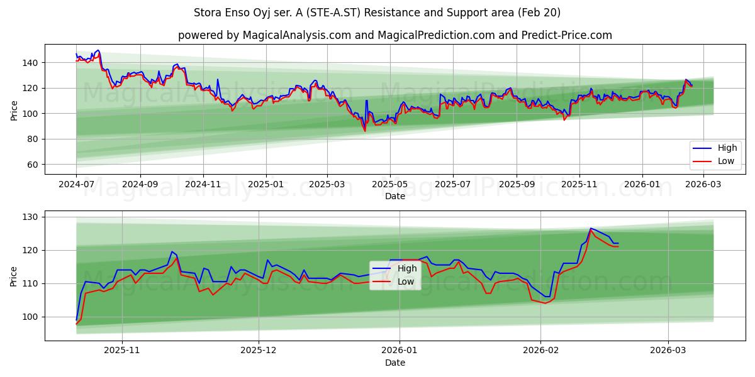Click the lower chart '2025-12' tick label

tap(259, 351)
